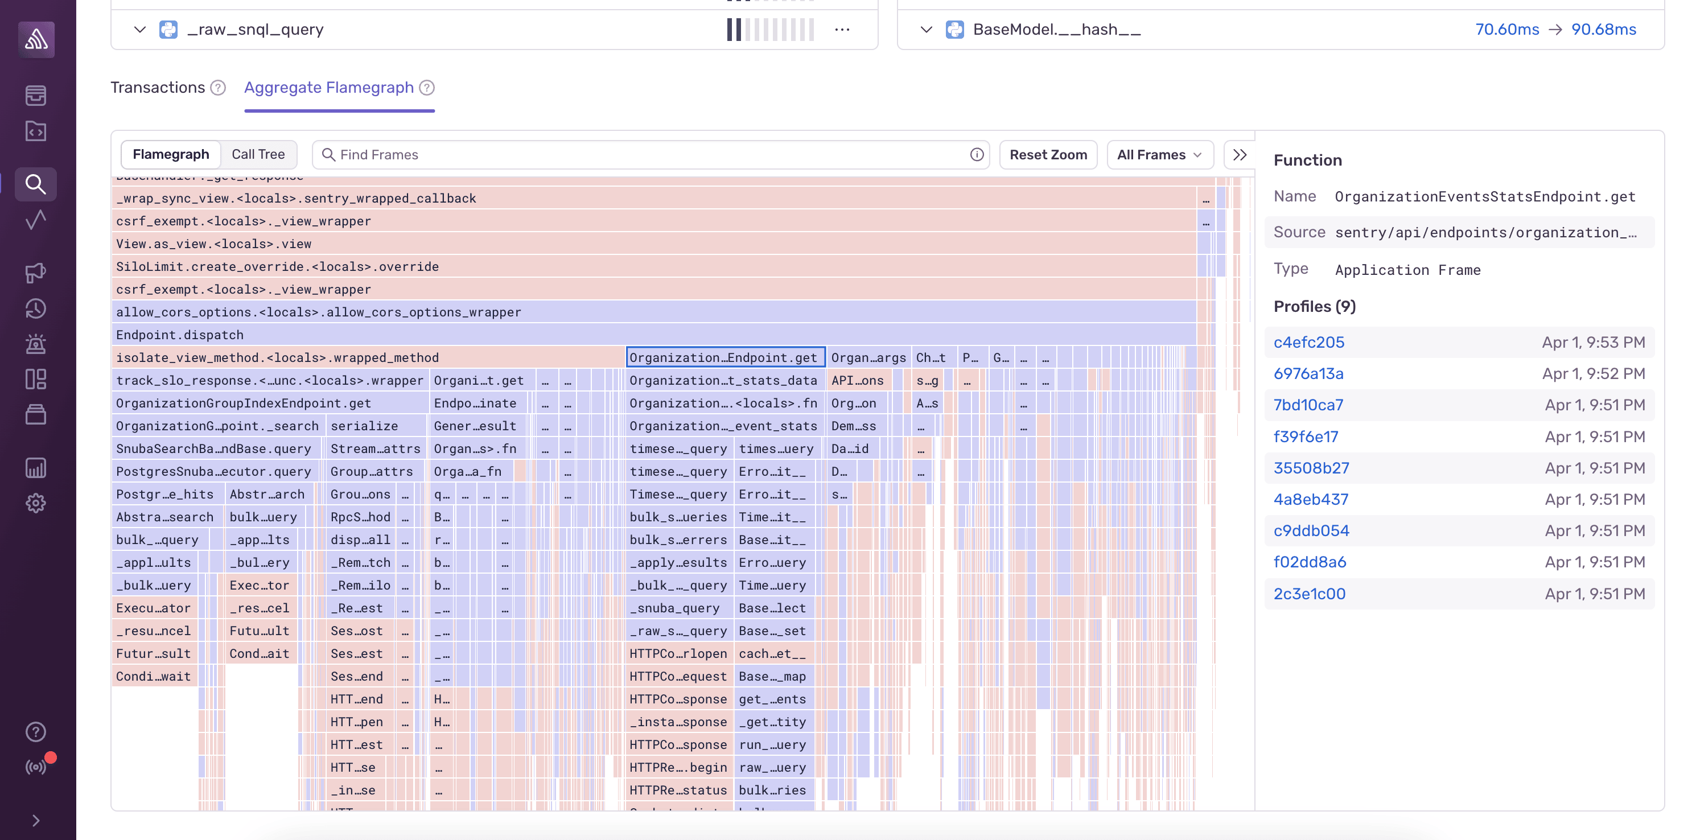The height and width of the screenshot is (840, 1696).
Task: Open the Issues inbox icon in the sidebar
Action: (35, 96)
